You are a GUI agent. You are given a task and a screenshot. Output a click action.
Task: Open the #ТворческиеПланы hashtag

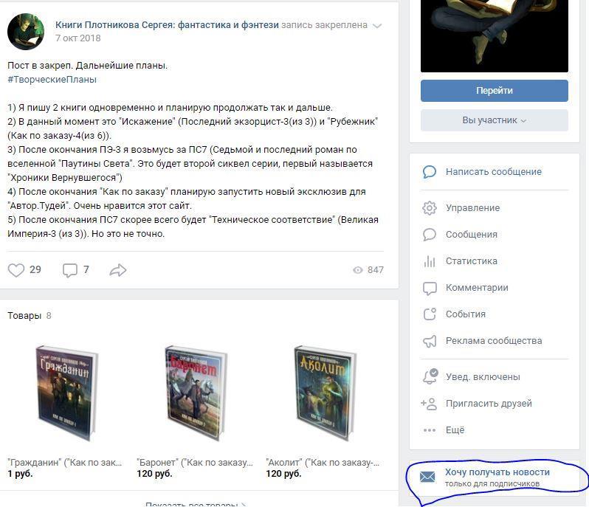tap(52, 80)
